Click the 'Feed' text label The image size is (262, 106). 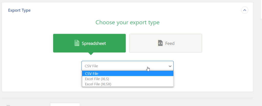click(170, 43)
